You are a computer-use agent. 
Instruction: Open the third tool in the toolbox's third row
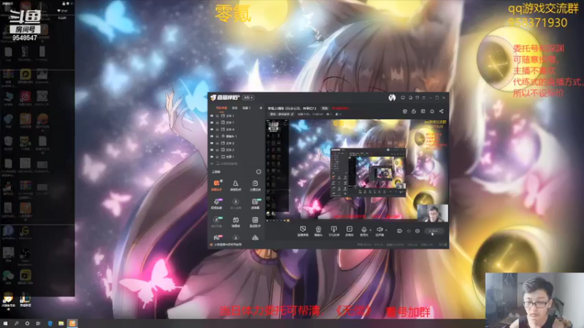tap(255, 222)
